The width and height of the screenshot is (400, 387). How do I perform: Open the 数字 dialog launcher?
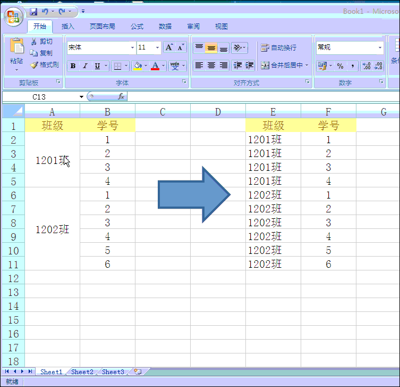(381, 81)
